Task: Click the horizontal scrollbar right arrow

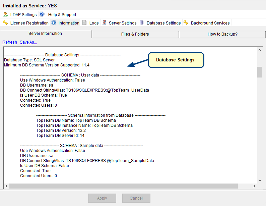Action: click(x=254, y=186)
